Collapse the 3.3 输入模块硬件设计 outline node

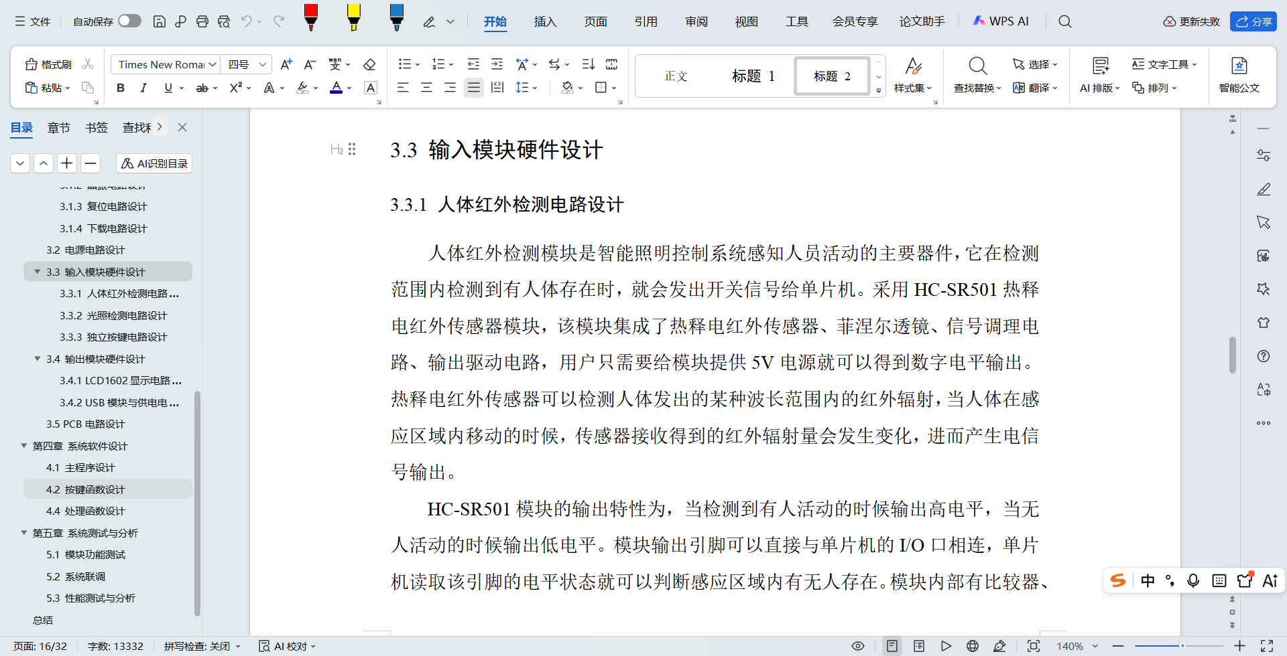38,272
